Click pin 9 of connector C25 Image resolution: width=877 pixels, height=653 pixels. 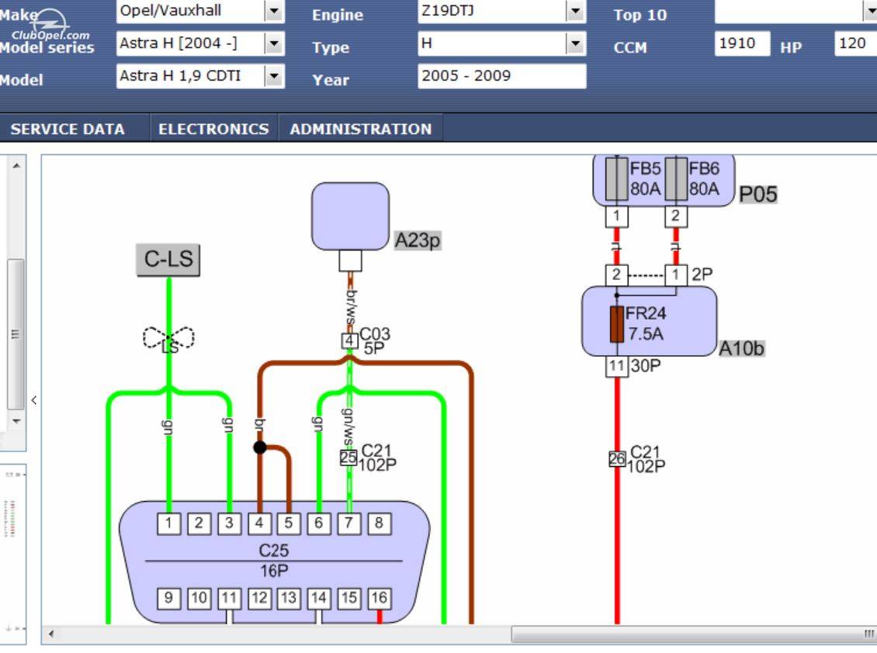click(x=168, y=598)
